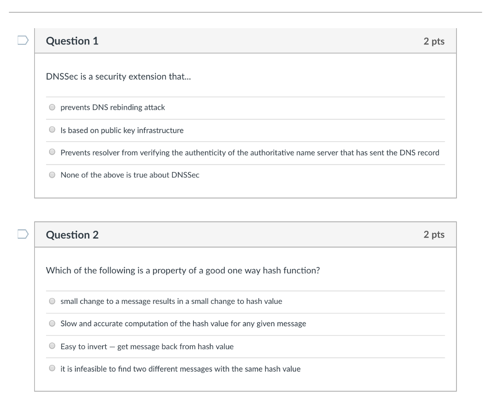Screen dimensions: 488x405
Task: Click inside the Question 1 answer area
Action: pyautogui.click(x=246, y=141)
